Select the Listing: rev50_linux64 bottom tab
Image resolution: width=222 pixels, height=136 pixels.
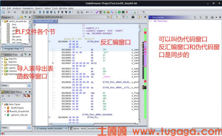51,129
